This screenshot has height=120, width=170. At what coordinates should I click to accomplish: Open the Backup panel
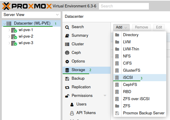click(86, 79)
